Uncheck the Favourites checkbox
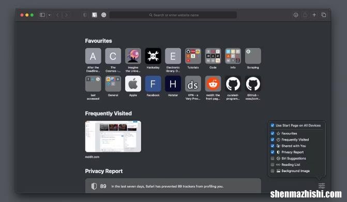 pyautogui.click(x=273, y=133)
